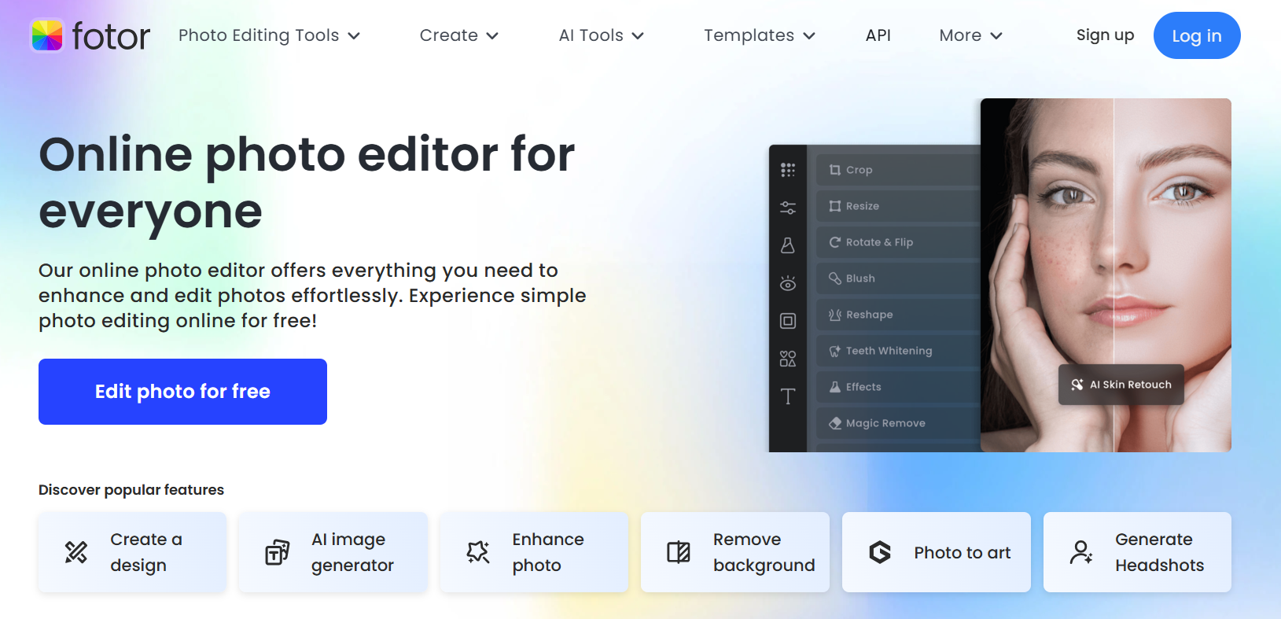This screenshot has height=619, width=1281.
Task: Click the Fotor colorful logo icon
Action: (47, 35)
